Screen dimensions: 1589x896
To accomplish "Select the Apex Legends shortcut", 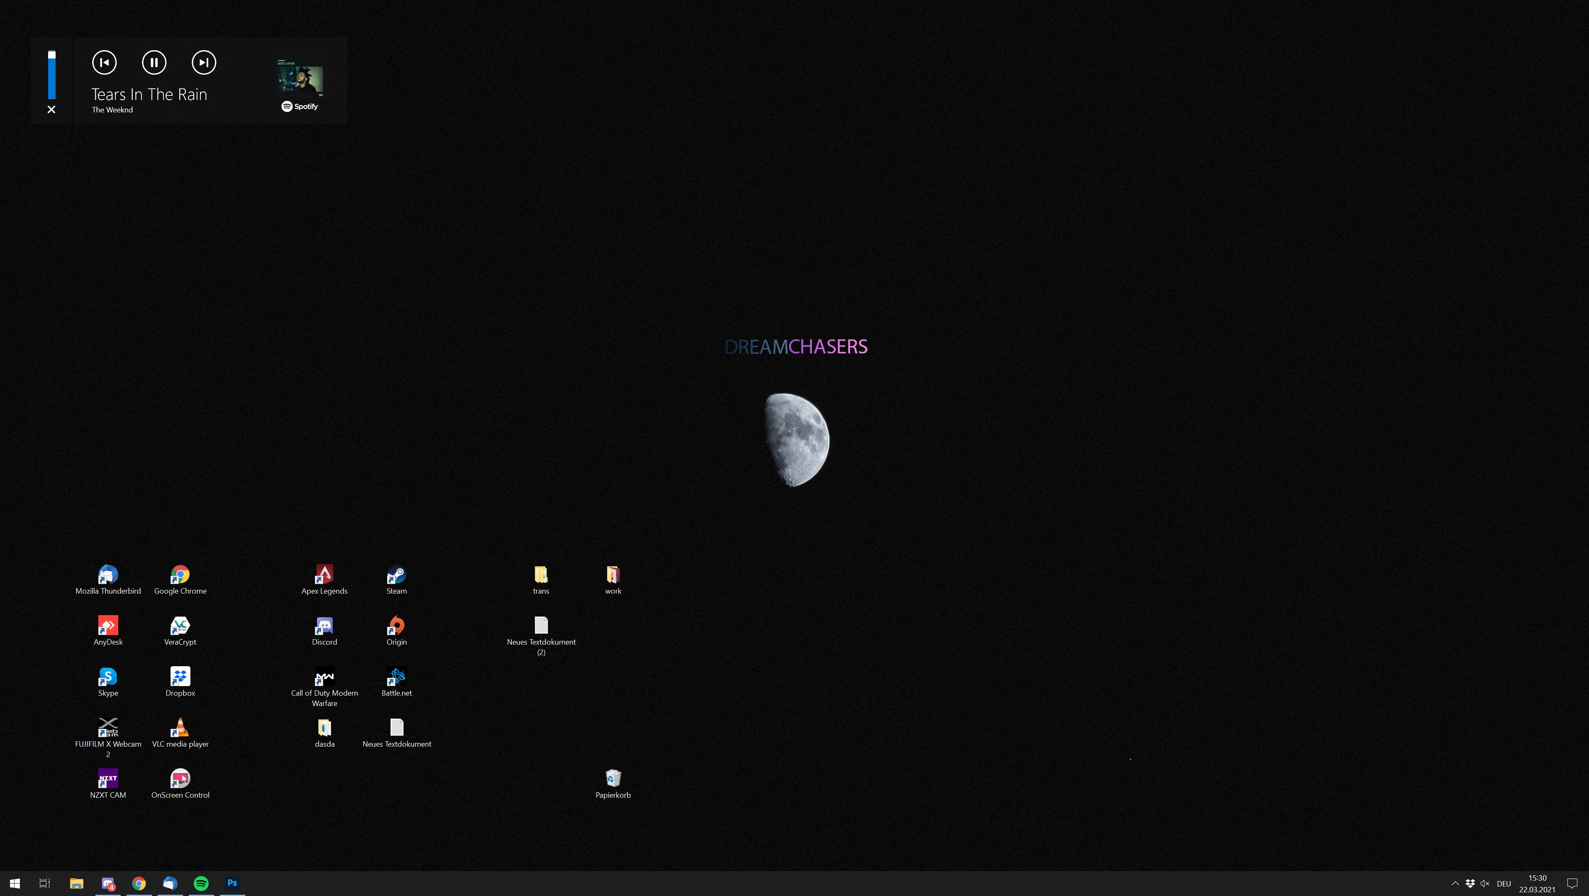I will tap(324, 575).
